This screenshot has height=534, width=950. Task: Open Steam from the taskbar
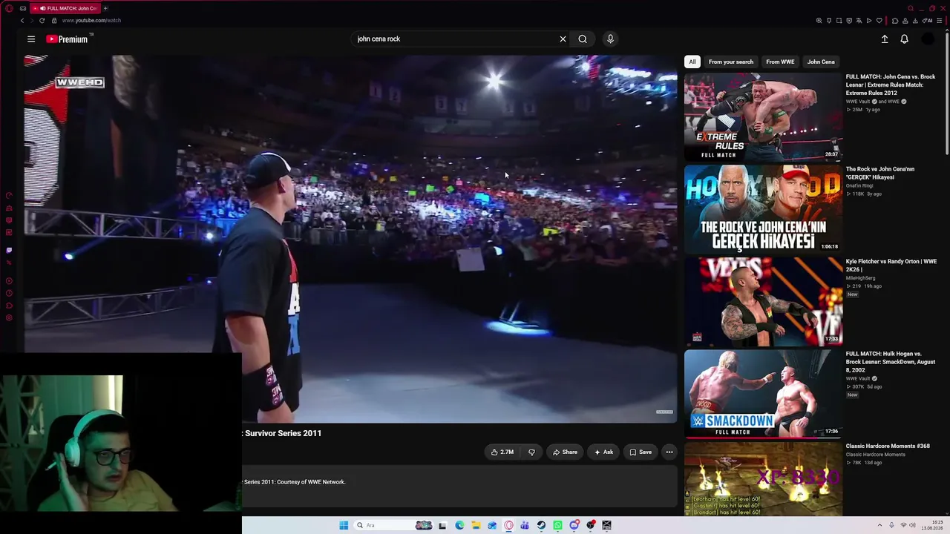541,525
